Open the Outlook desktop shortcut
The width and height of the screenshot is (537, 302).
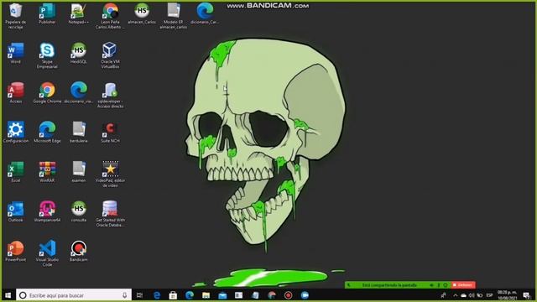coord(15,211)
